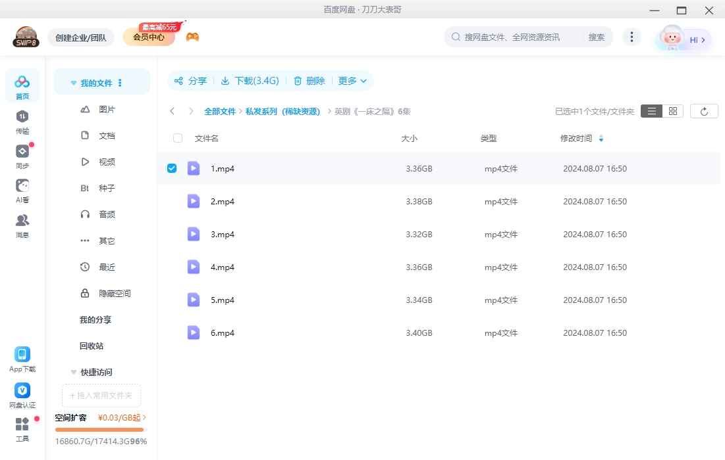Image resolution: width=725 pixels, height=460 pixels.
Task: Click the 分享 share button
Action: (192, 81)
